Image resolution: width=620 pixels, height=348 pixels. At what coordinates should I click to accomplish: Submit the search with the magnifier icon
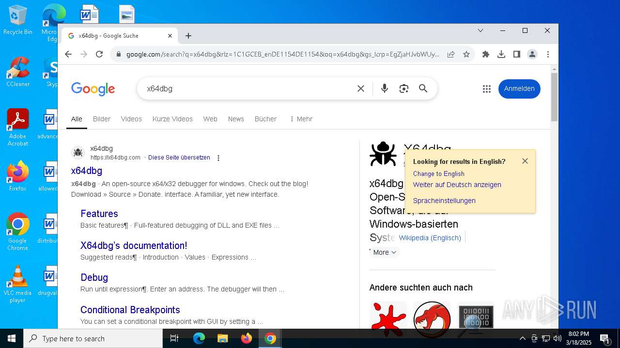pos(423,88)
